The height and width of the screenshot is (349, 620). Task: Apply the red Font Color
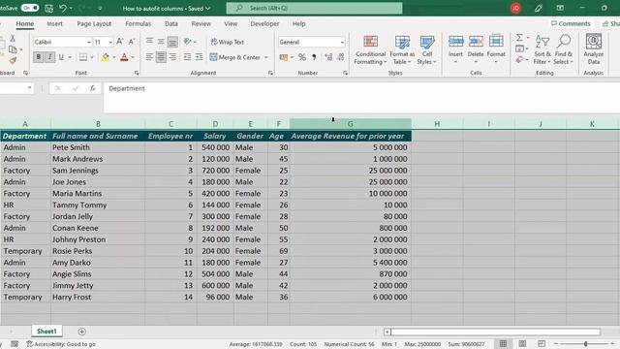[124, 57]
